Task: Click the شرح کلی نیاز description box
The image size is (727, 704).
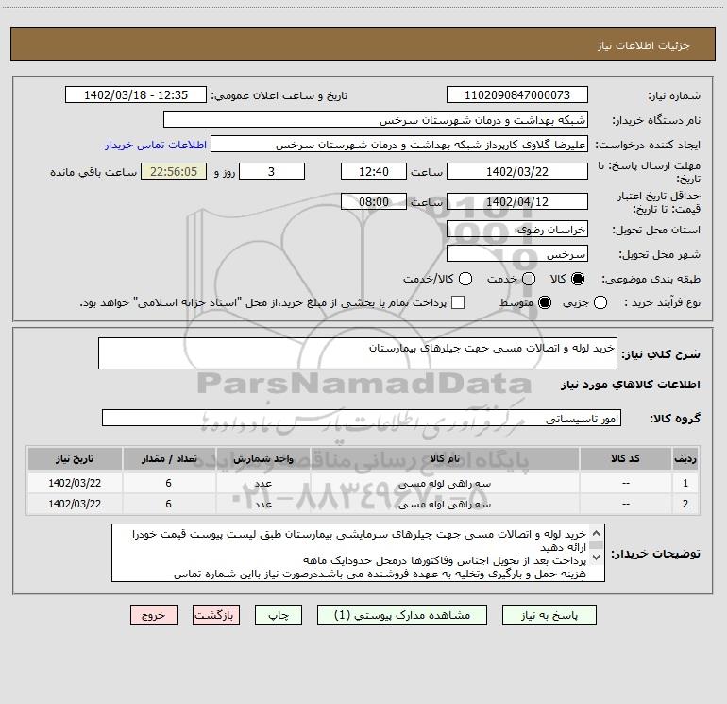Action: (x=358, y=353)
